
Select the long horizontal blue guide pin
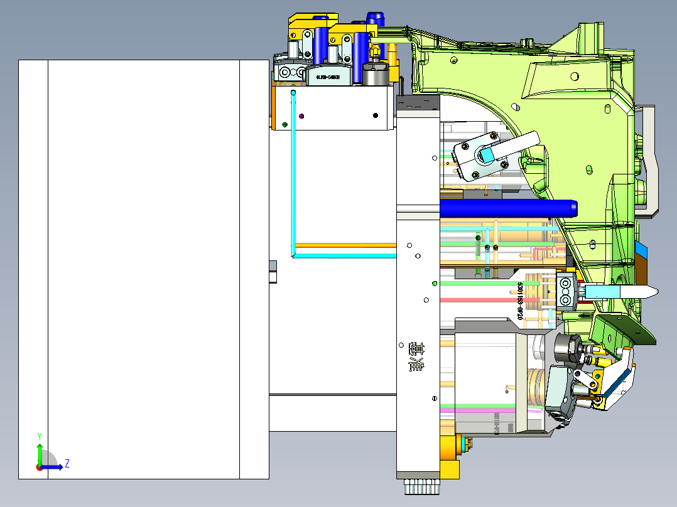[x=509, y=208]
